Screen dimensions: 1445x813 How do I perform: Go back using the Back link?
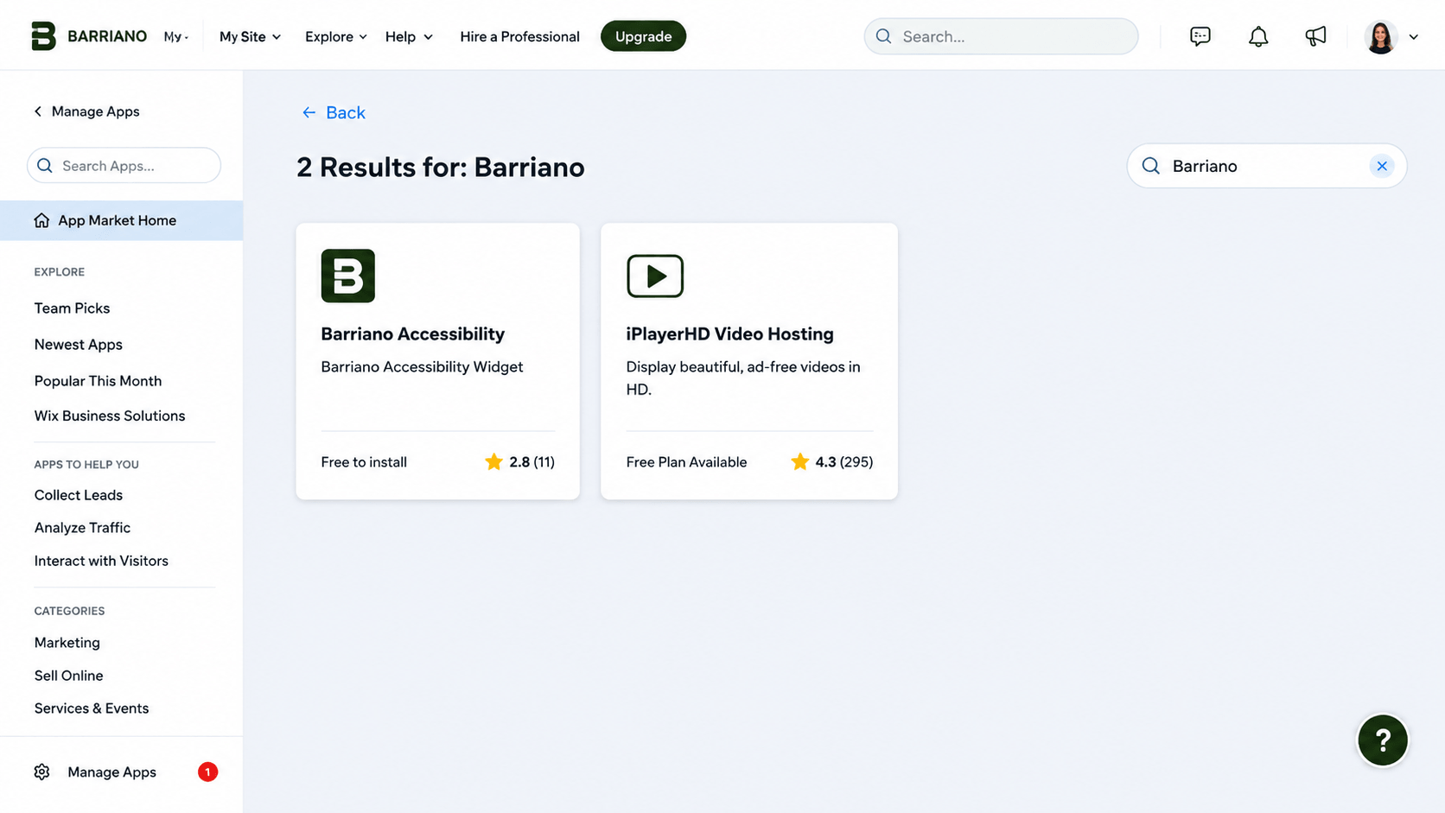(x=334, y=112)
